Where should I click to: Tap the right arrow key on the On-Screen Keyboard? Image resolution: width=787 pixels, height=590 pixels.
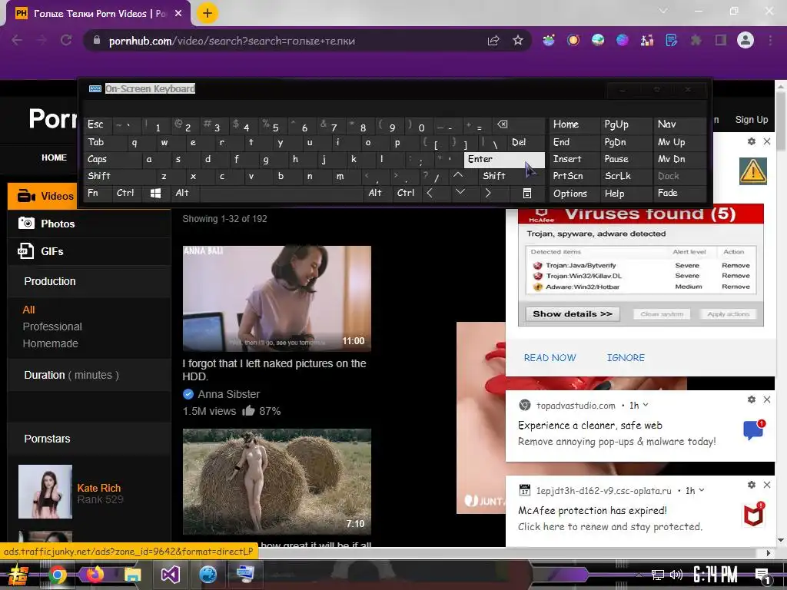click(x=488, y=193)
